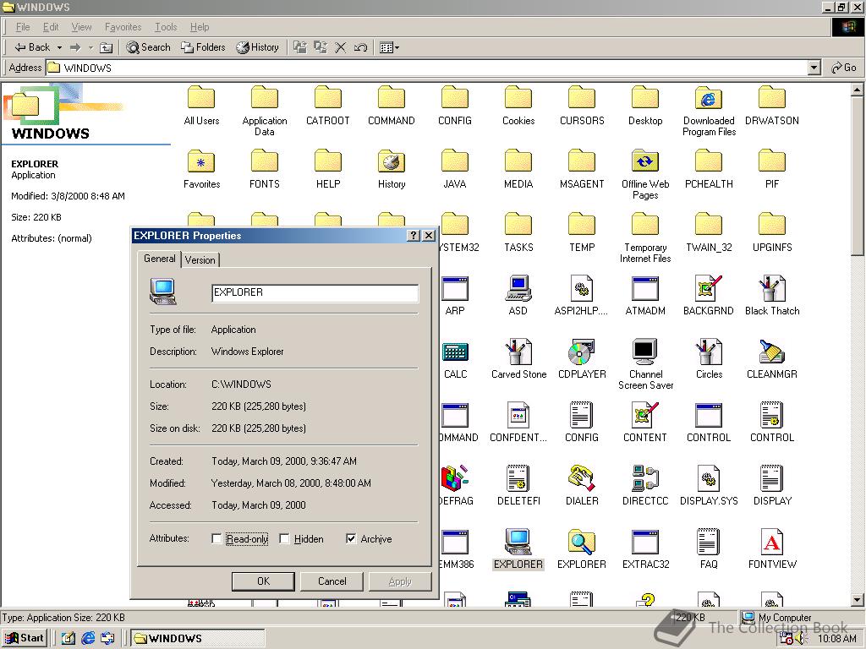
Task: Uncheck the Archive attribute checkbox
Action: (x=351, y=538)
